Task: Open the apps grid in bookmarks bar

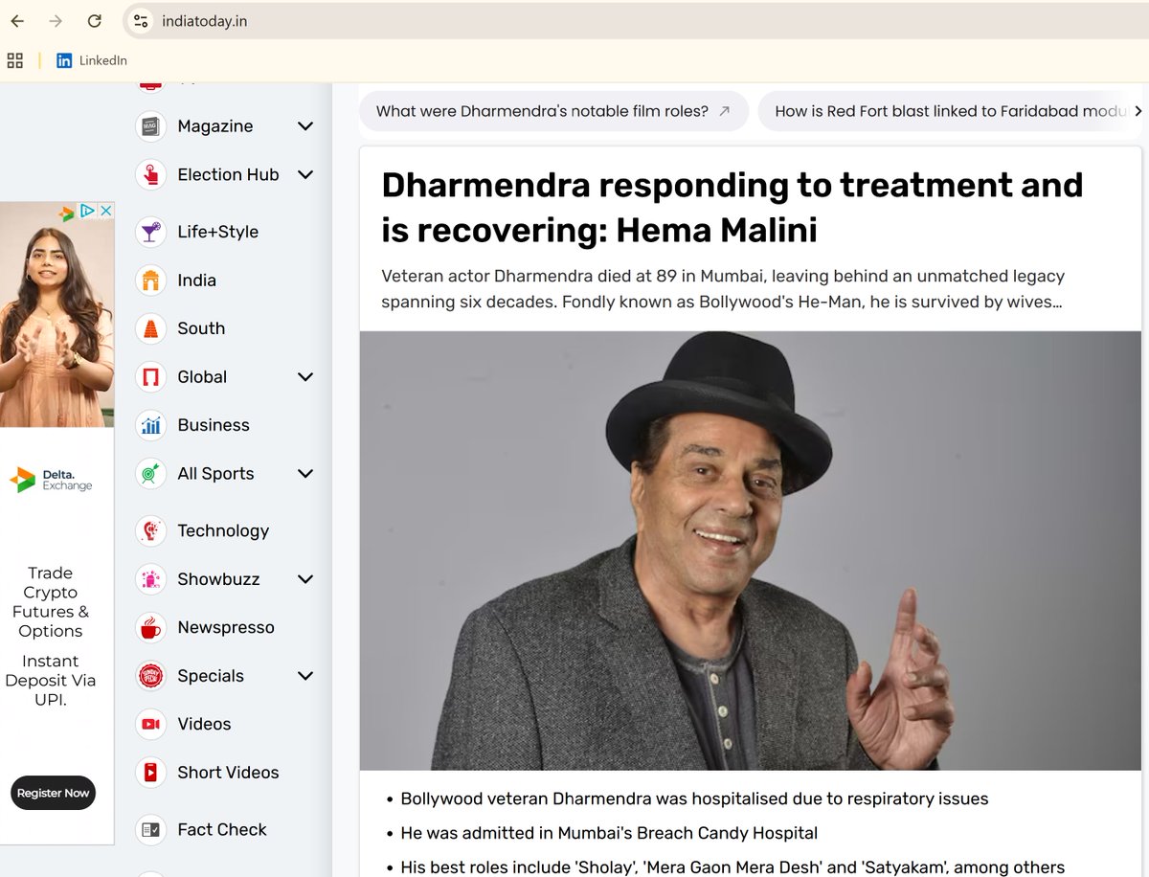Action: 15,60
